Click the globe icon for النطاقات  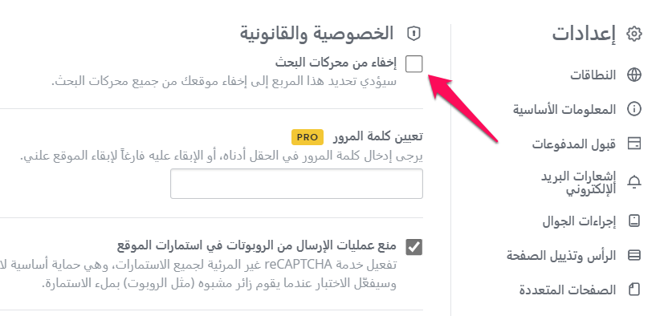(634, 75)
